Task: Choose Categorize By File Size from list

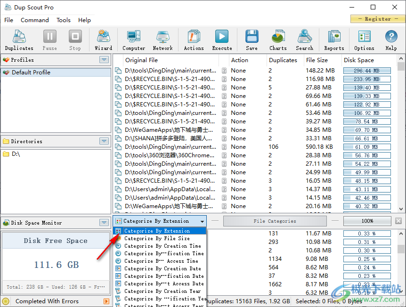Action: point(160,238)
